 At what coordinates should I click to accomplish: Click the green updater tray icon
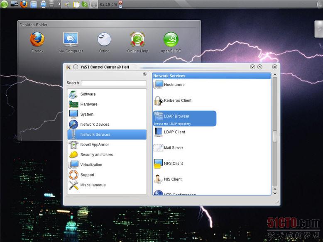[85, 4]
